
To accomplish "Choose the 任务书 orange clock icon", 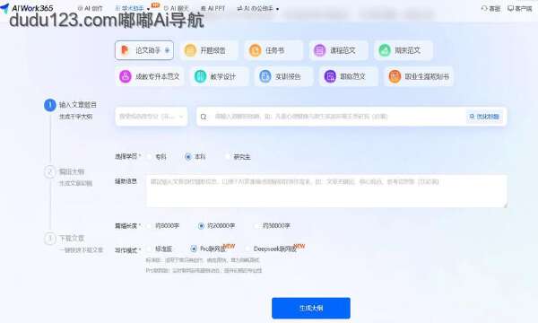I will coord(255,50).
